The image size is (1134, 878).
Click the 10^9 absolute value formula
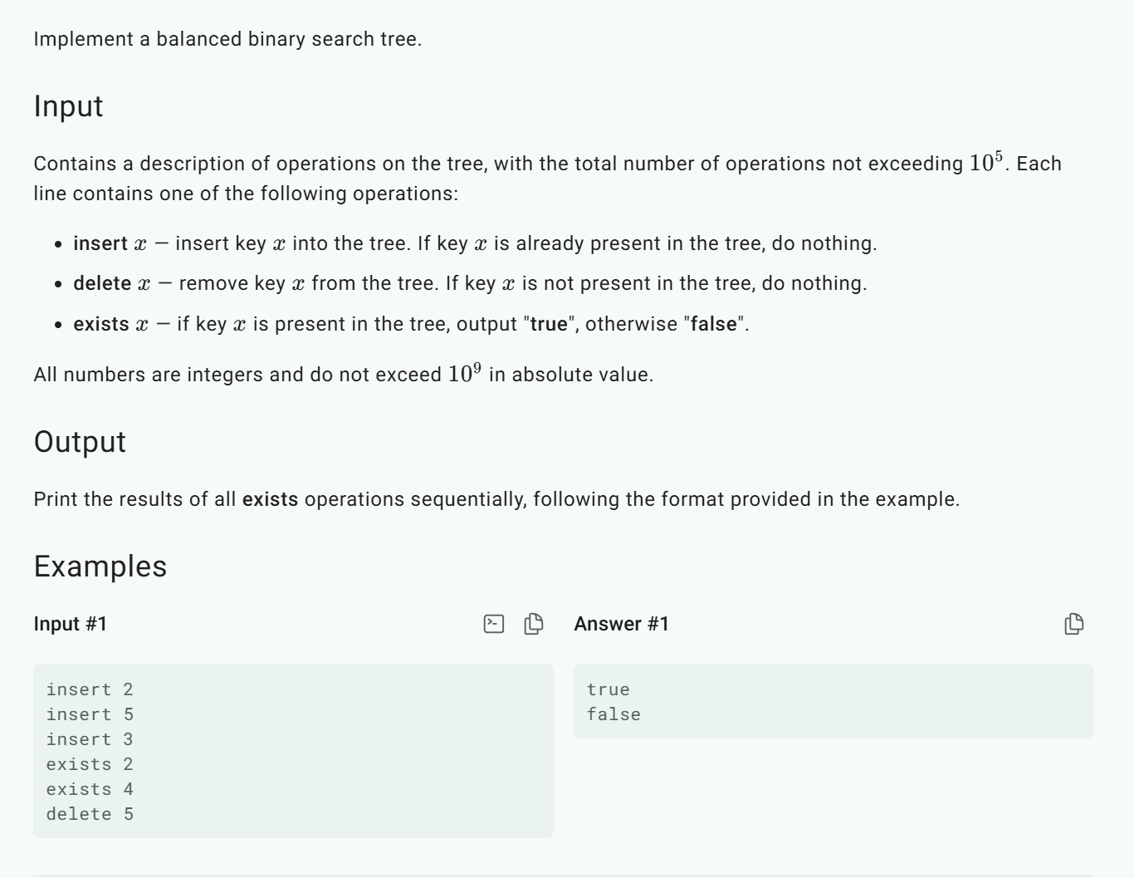pos(464,373)
